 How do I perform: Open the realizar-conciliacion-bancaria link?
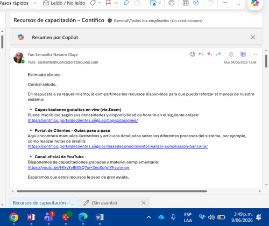coord(118,146)
